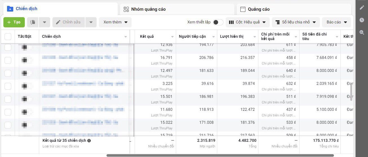Tick the checkbox for the 16.791 results row
Image resolution: width=368 pixels, height=157 pixels.
8,60
